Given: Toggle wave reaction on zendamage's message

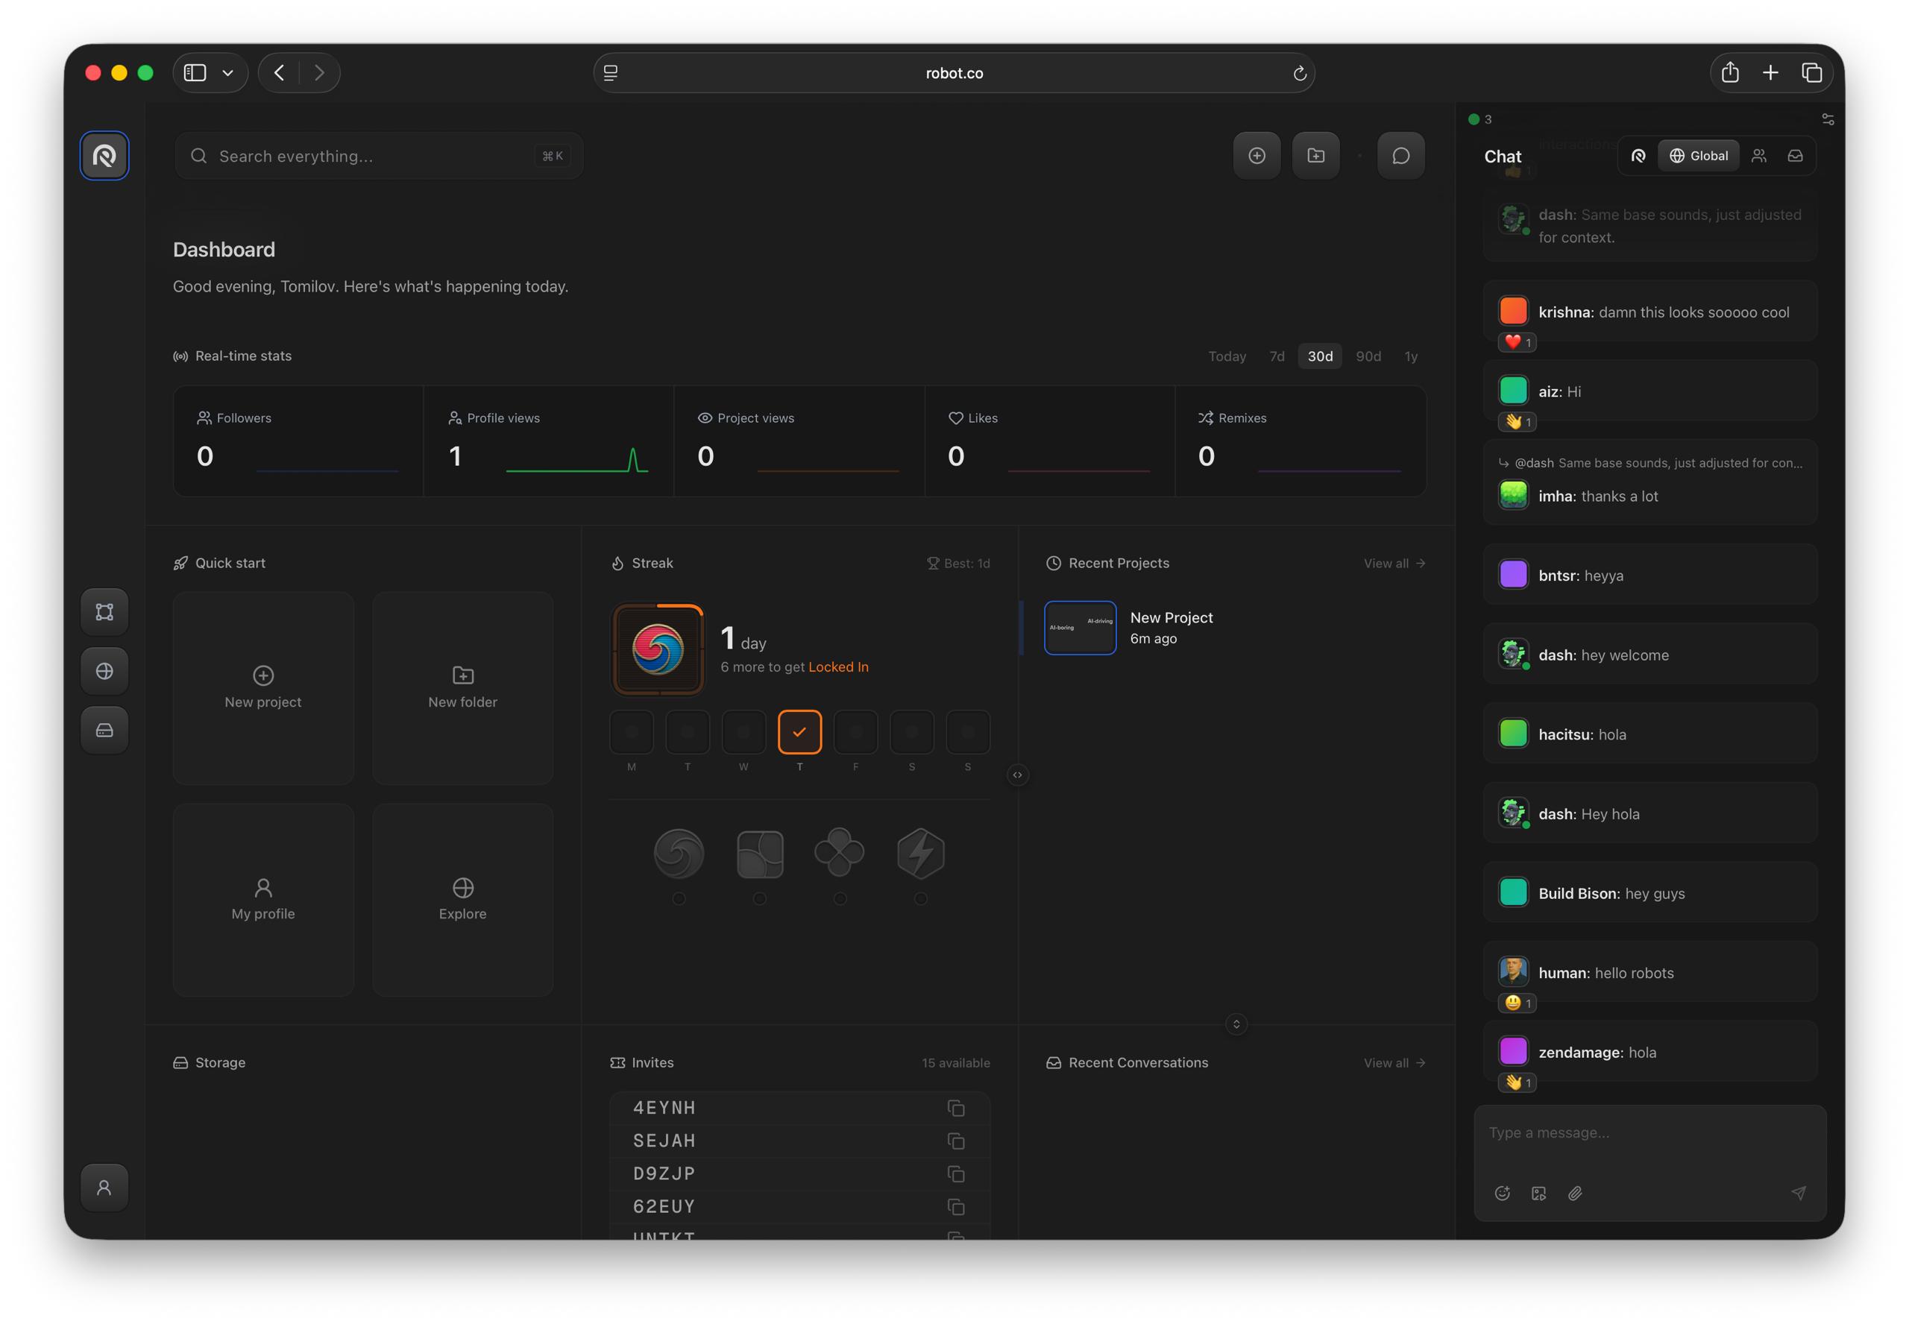Looking at the screenshot, I should tap(1518, 1082).
